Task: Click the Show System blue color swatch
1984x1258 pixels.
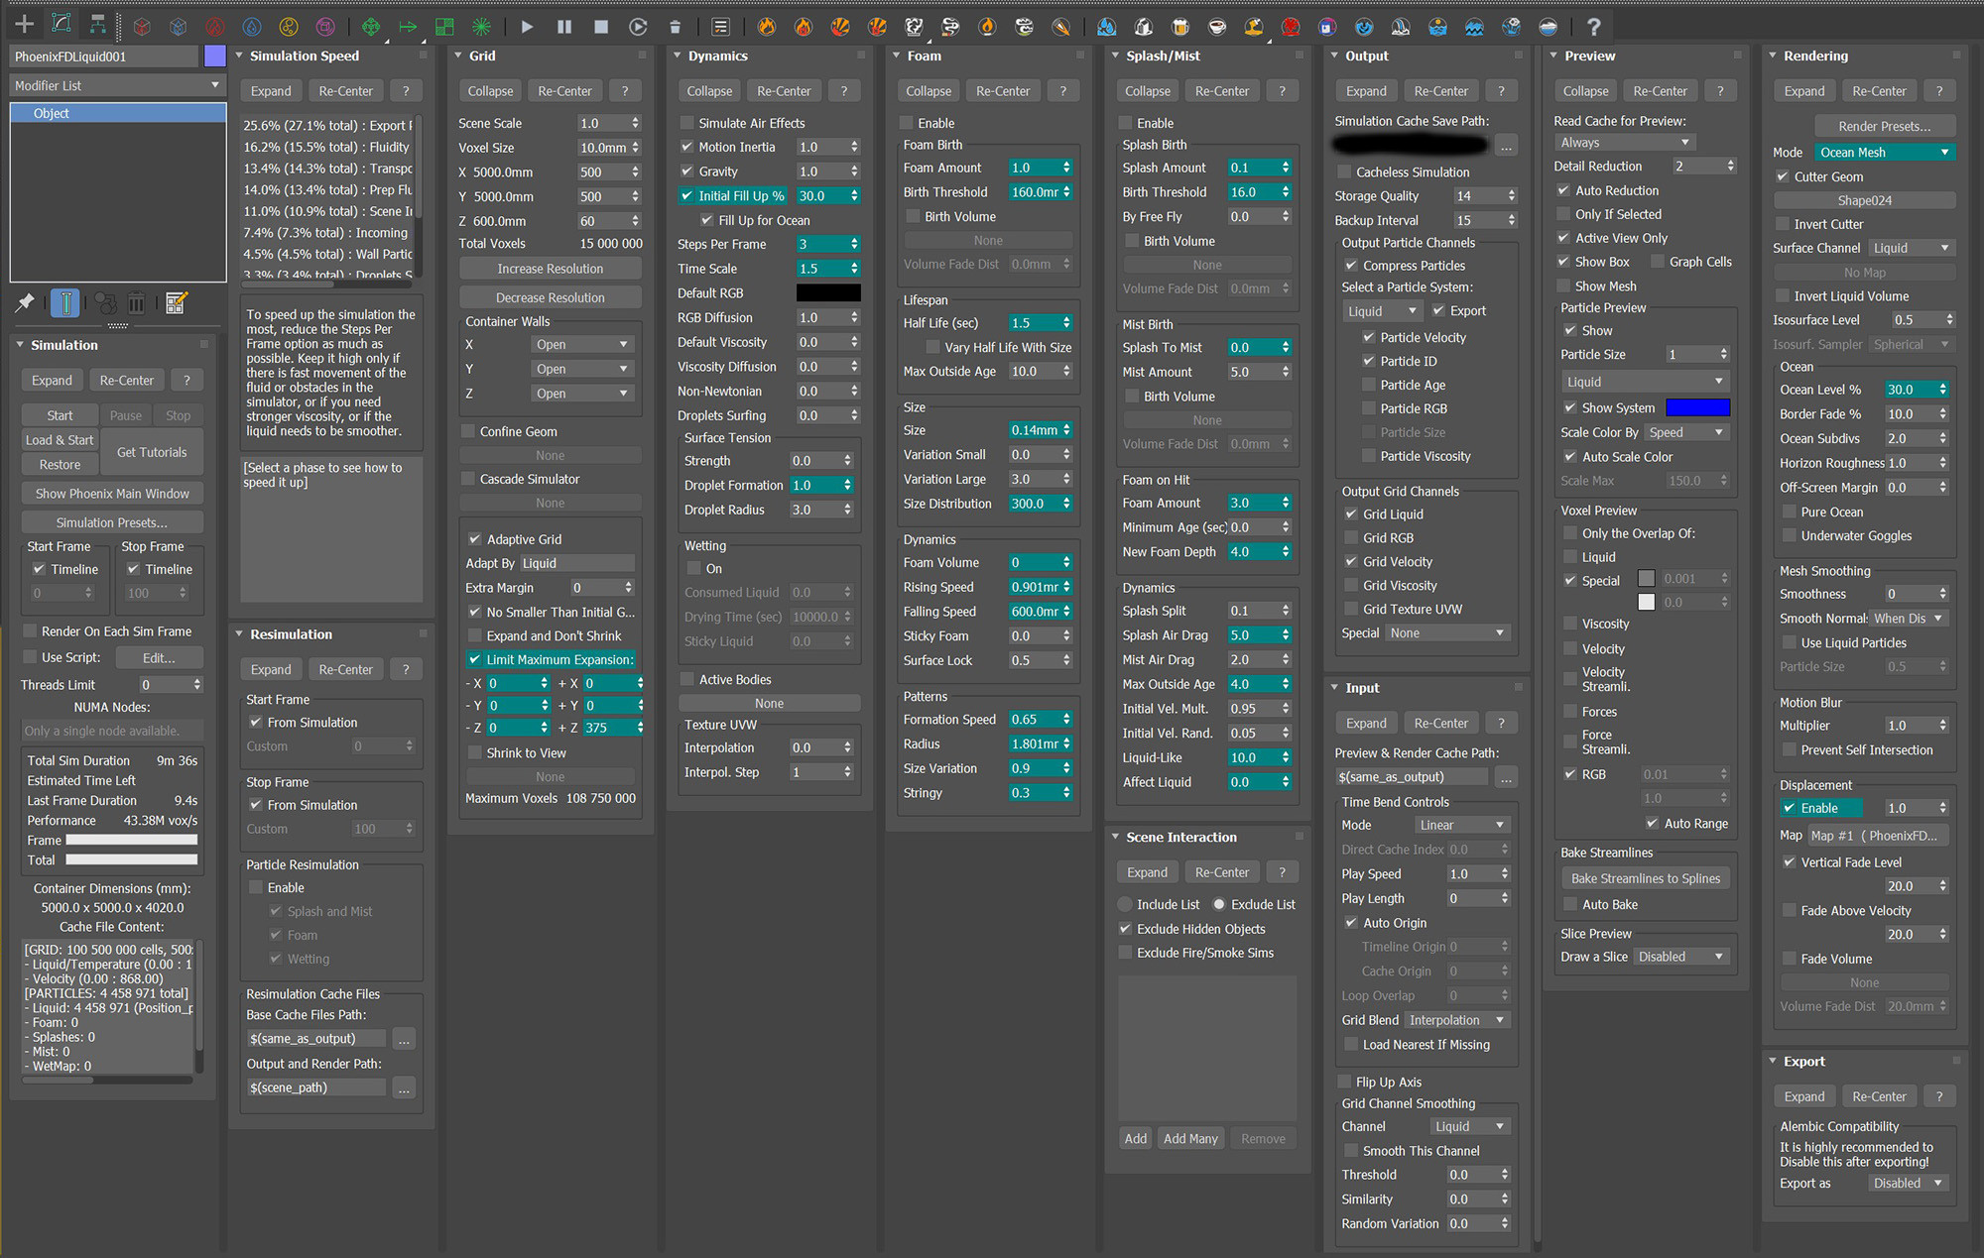Action: (x=1697, y=407)
